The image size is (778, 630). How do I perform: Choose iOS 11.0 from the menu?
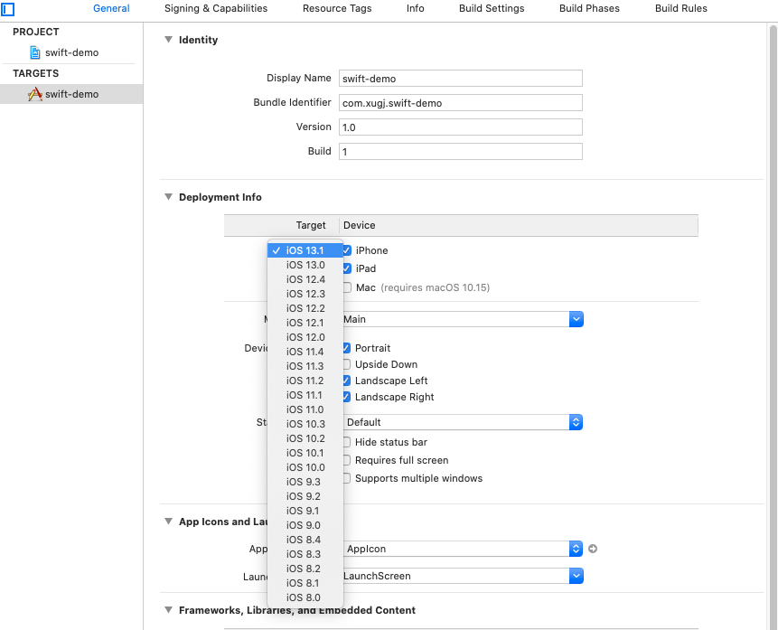305,409
